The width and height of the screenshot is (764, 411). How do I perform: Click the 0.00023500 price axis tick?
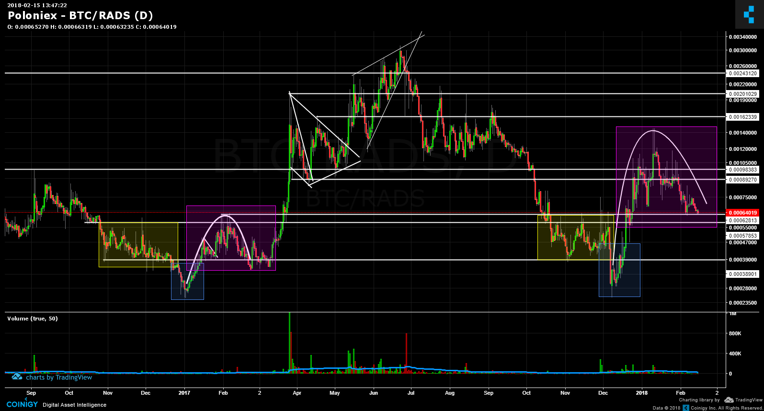(x=743, y=303)
